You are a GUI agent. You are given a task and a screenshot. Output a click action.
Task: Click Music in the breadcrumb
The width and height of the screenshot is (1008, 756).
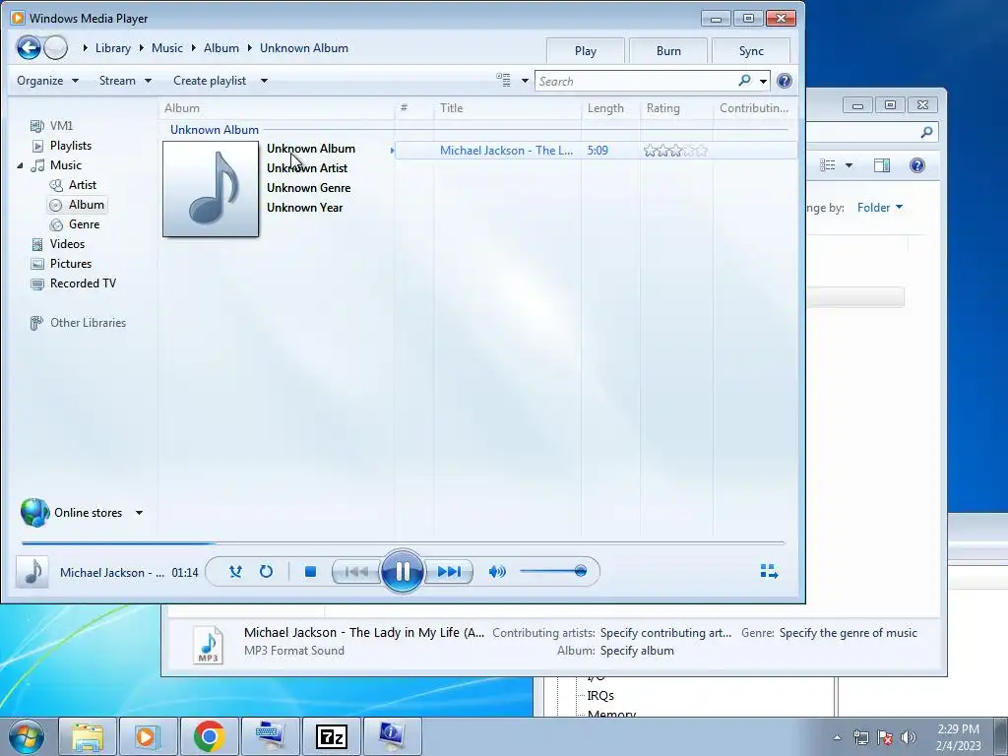coord(167,48)
